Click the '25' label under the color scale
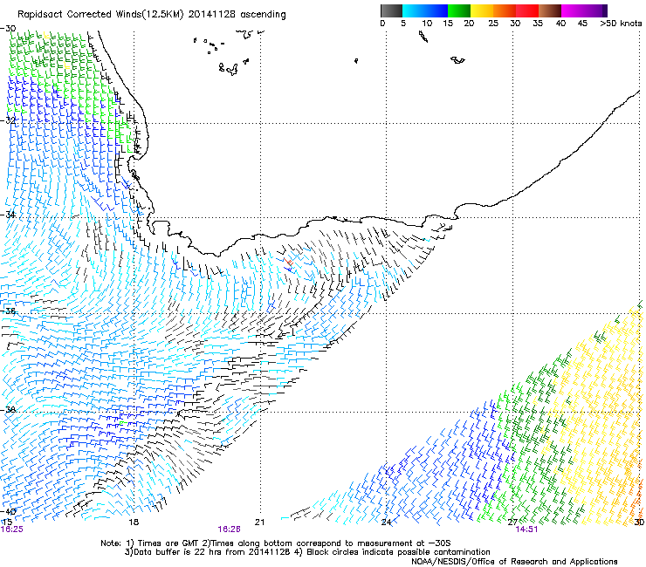Viewport: 646px width, 567px height. 493,24
